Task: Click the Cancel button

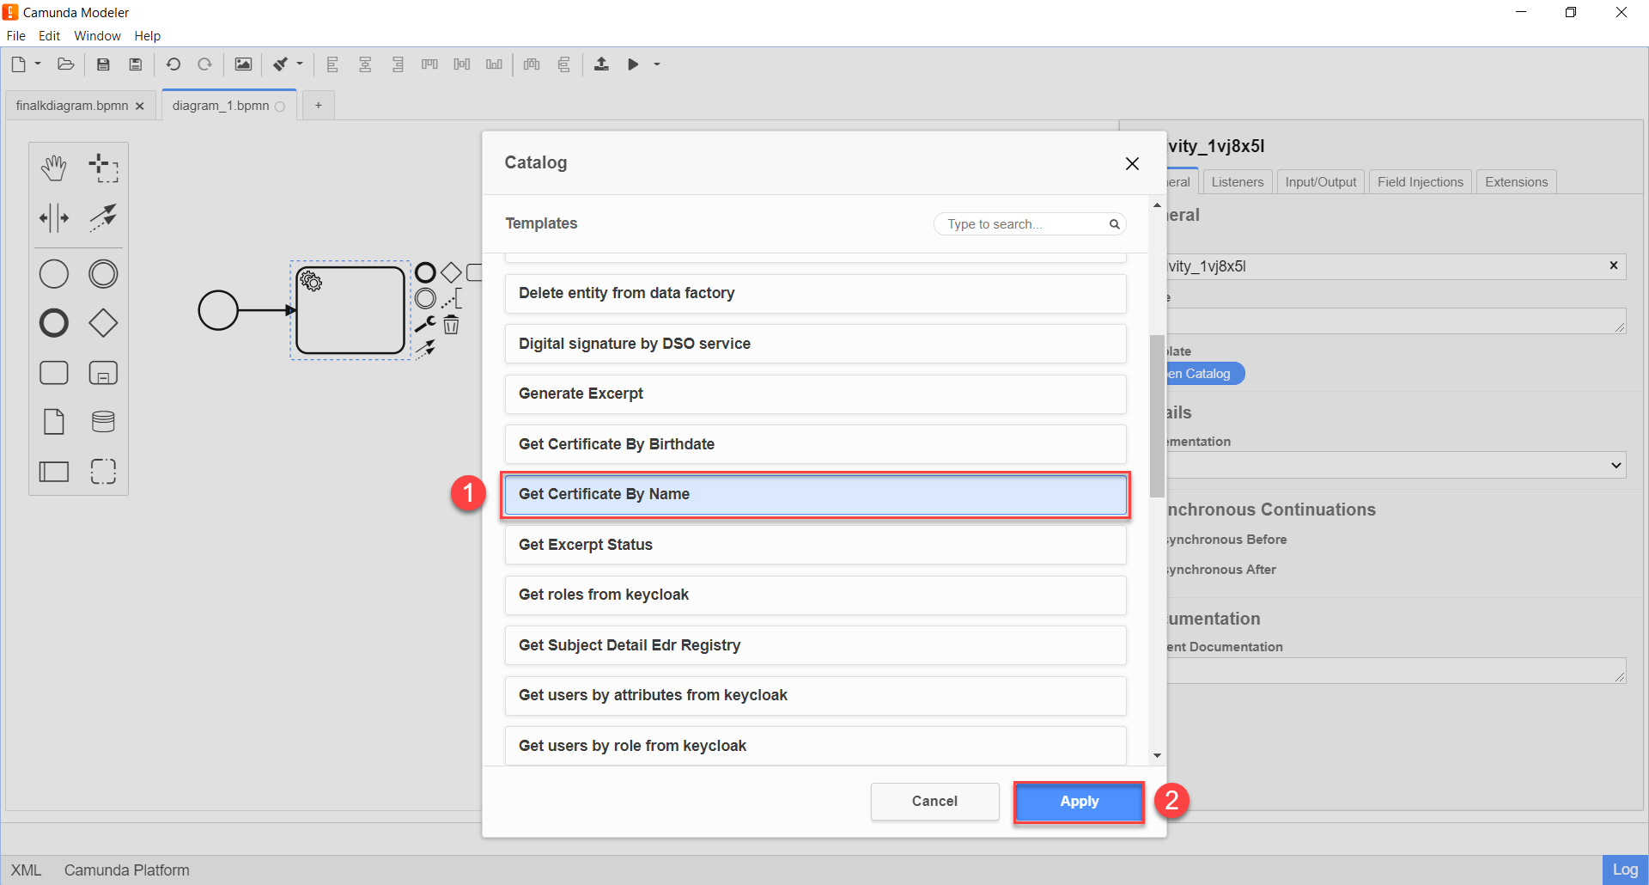Action: [934, 802]
